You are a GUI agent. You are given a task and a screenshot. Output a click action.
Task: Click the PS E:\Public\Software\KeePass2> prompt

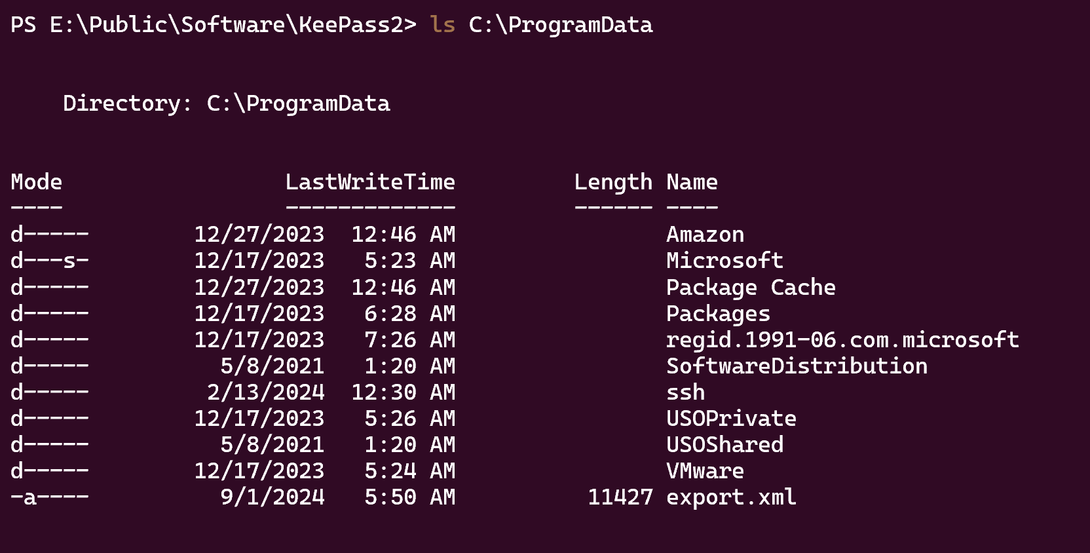point(214,25)
